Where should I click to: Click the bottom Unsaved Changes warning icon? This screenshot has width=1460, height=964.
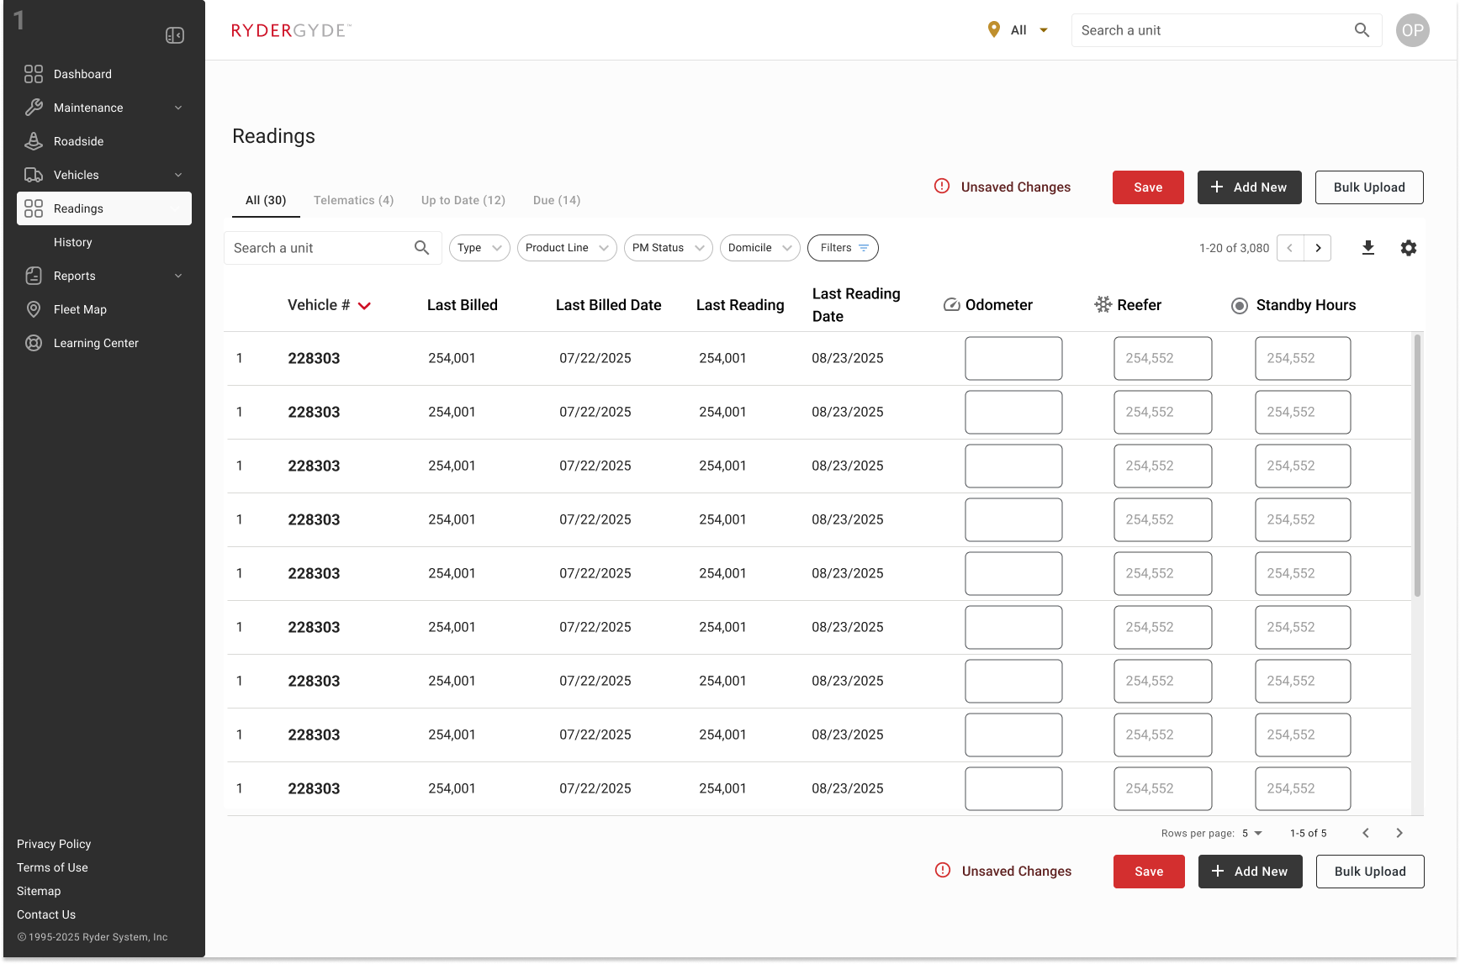coord(943,871)
